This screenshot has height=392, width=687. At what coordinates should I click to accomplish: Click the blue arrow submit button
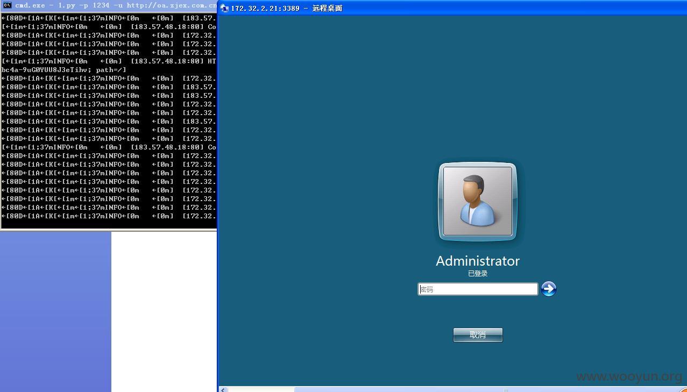pos(548,289)
